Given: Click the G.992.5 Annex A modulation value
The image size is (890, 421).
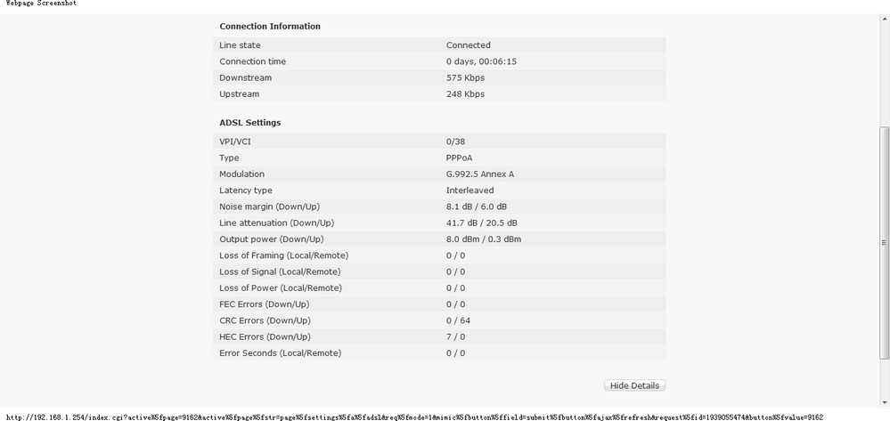Looking at the screenshot, I should (x=479, y=174).
